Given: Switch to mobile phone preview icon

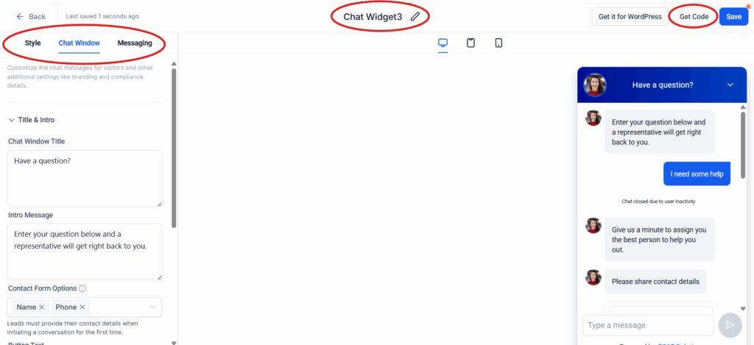Looking at the screenshot, I should pos(498,43).
